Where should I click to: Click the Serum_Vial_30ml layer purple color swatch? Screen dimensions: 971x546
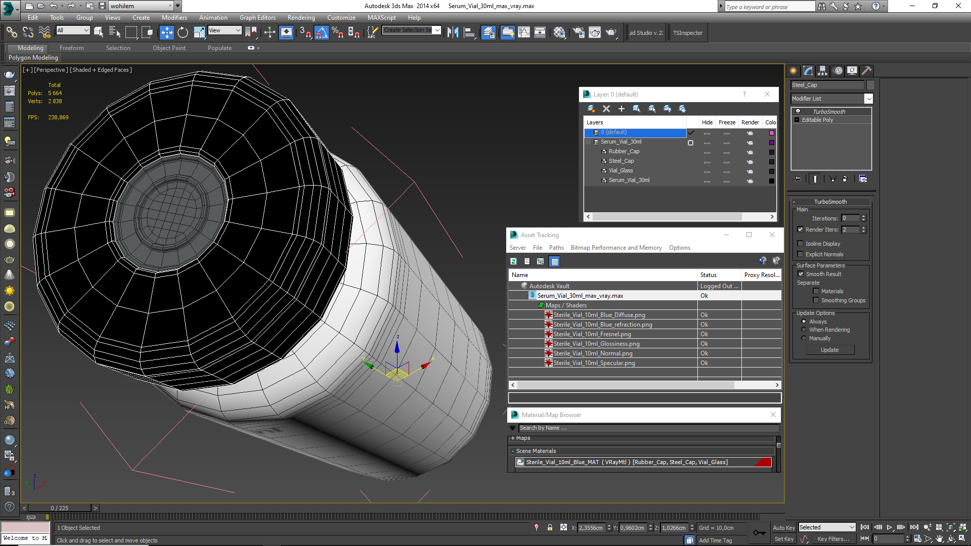tap(771, 143)
